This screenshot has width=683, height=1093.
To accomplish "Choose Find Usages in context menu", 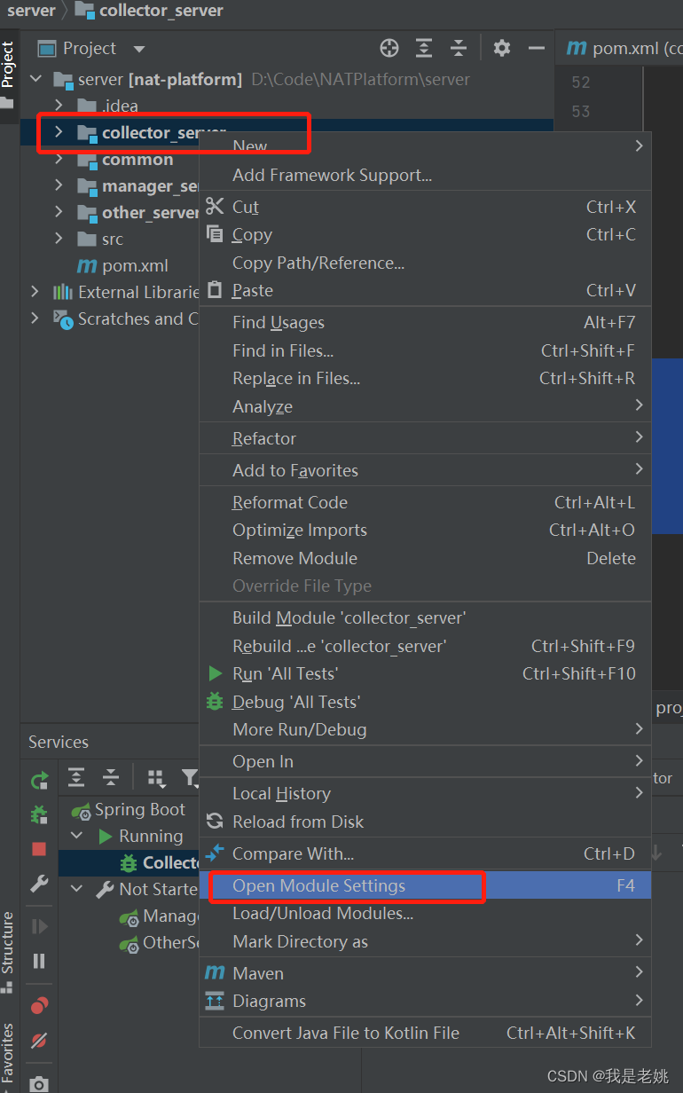I will point(426,322).
